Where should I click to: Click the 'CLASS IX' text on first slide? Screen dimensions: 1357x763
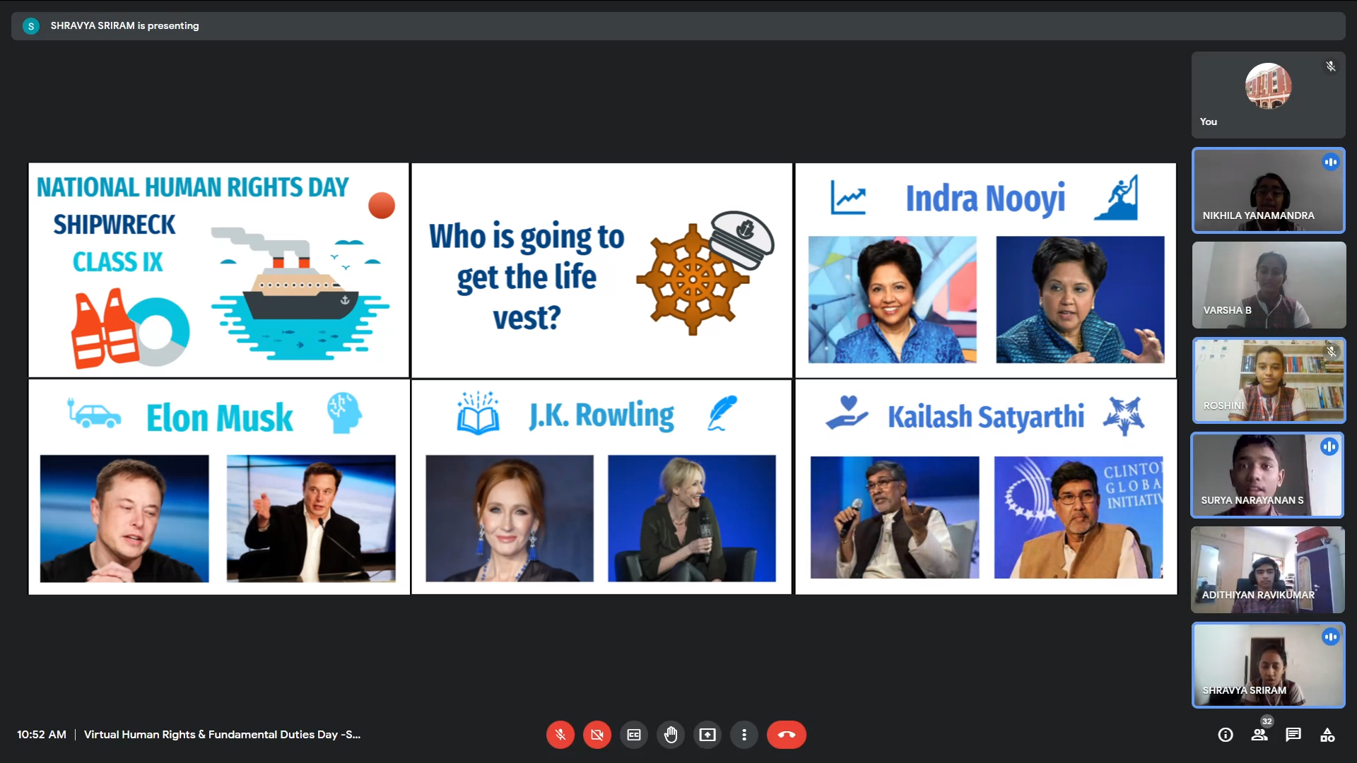[117, 262]
